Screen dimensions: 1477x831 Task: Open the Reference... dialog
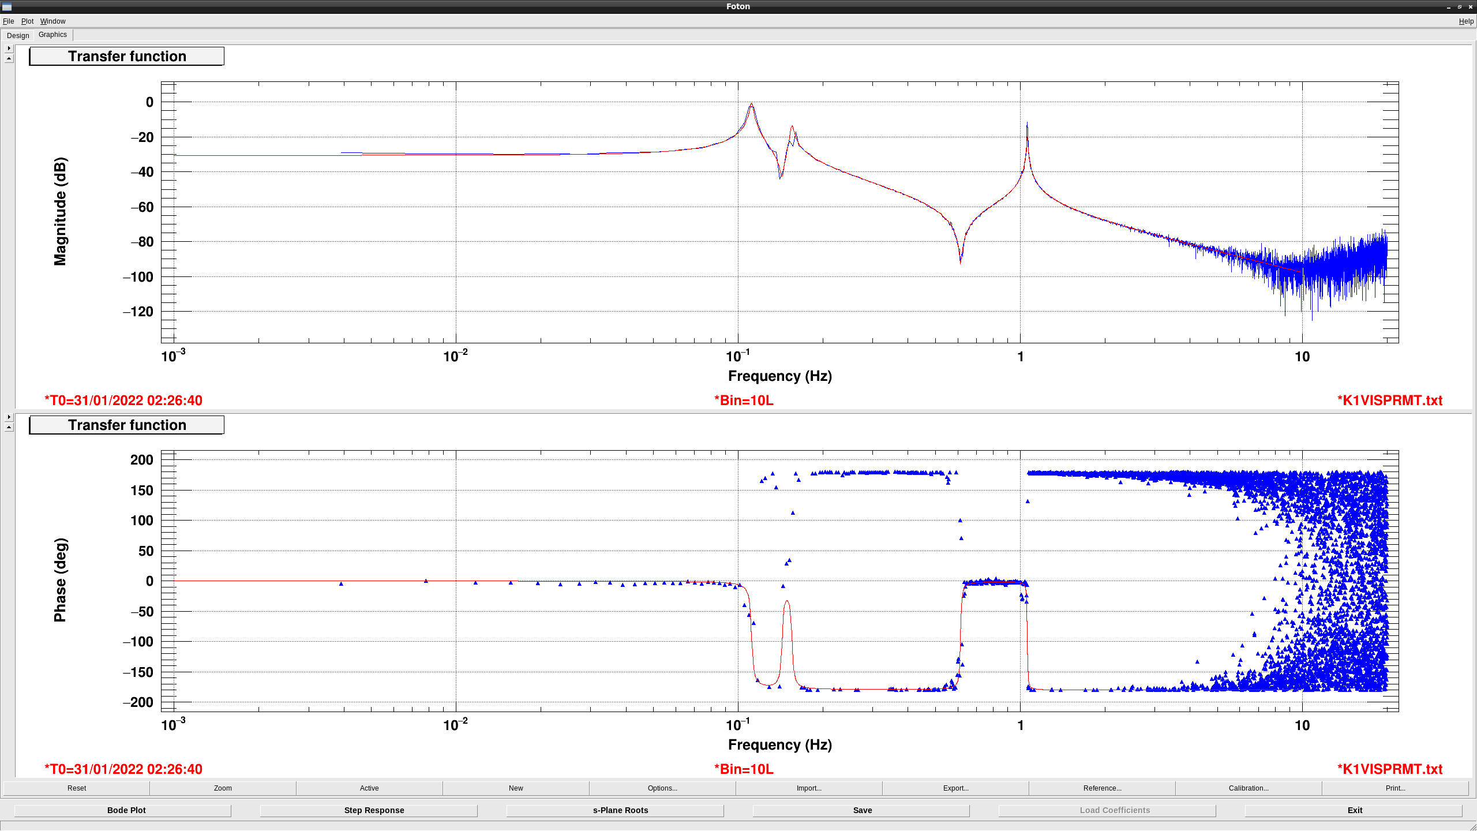coord(1102,788)
